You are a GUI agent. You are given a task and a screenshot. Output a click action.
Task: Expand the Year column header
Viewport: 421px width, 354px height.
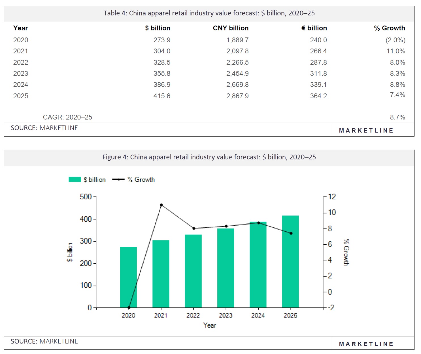pos(21,28)
